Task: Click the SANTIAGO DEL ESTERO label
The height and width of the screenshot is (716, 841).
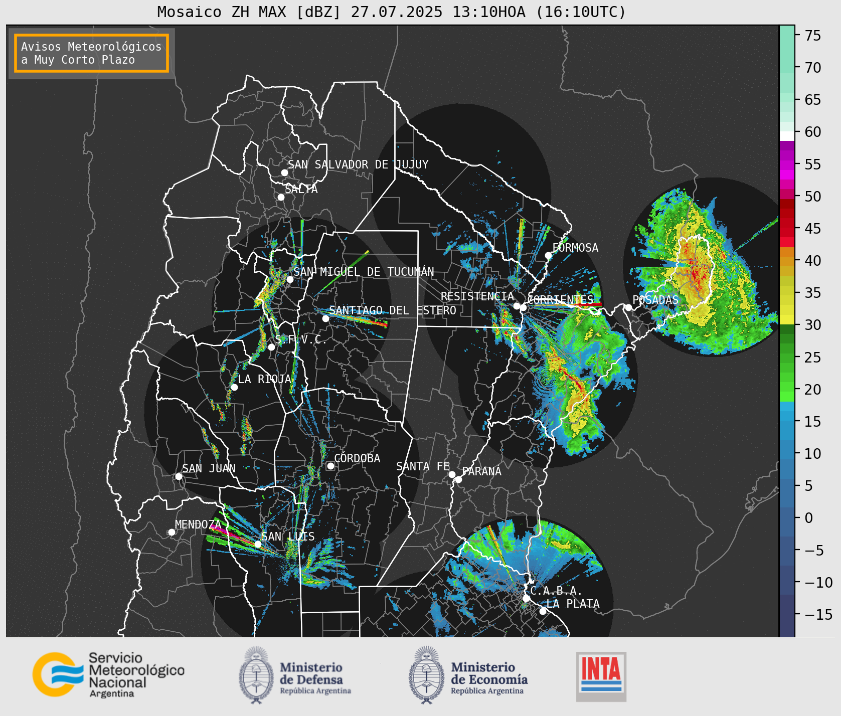Action: [x=393, y=310]
